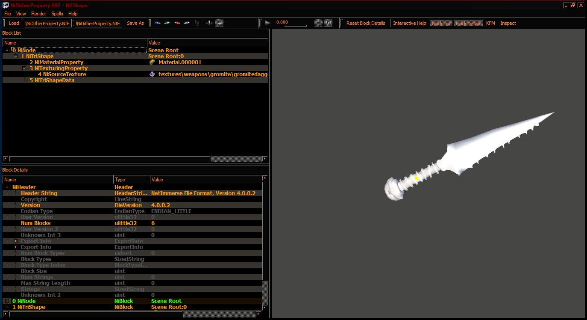
Task: Toggle the KFM panel button
Action: pos(490,23)
